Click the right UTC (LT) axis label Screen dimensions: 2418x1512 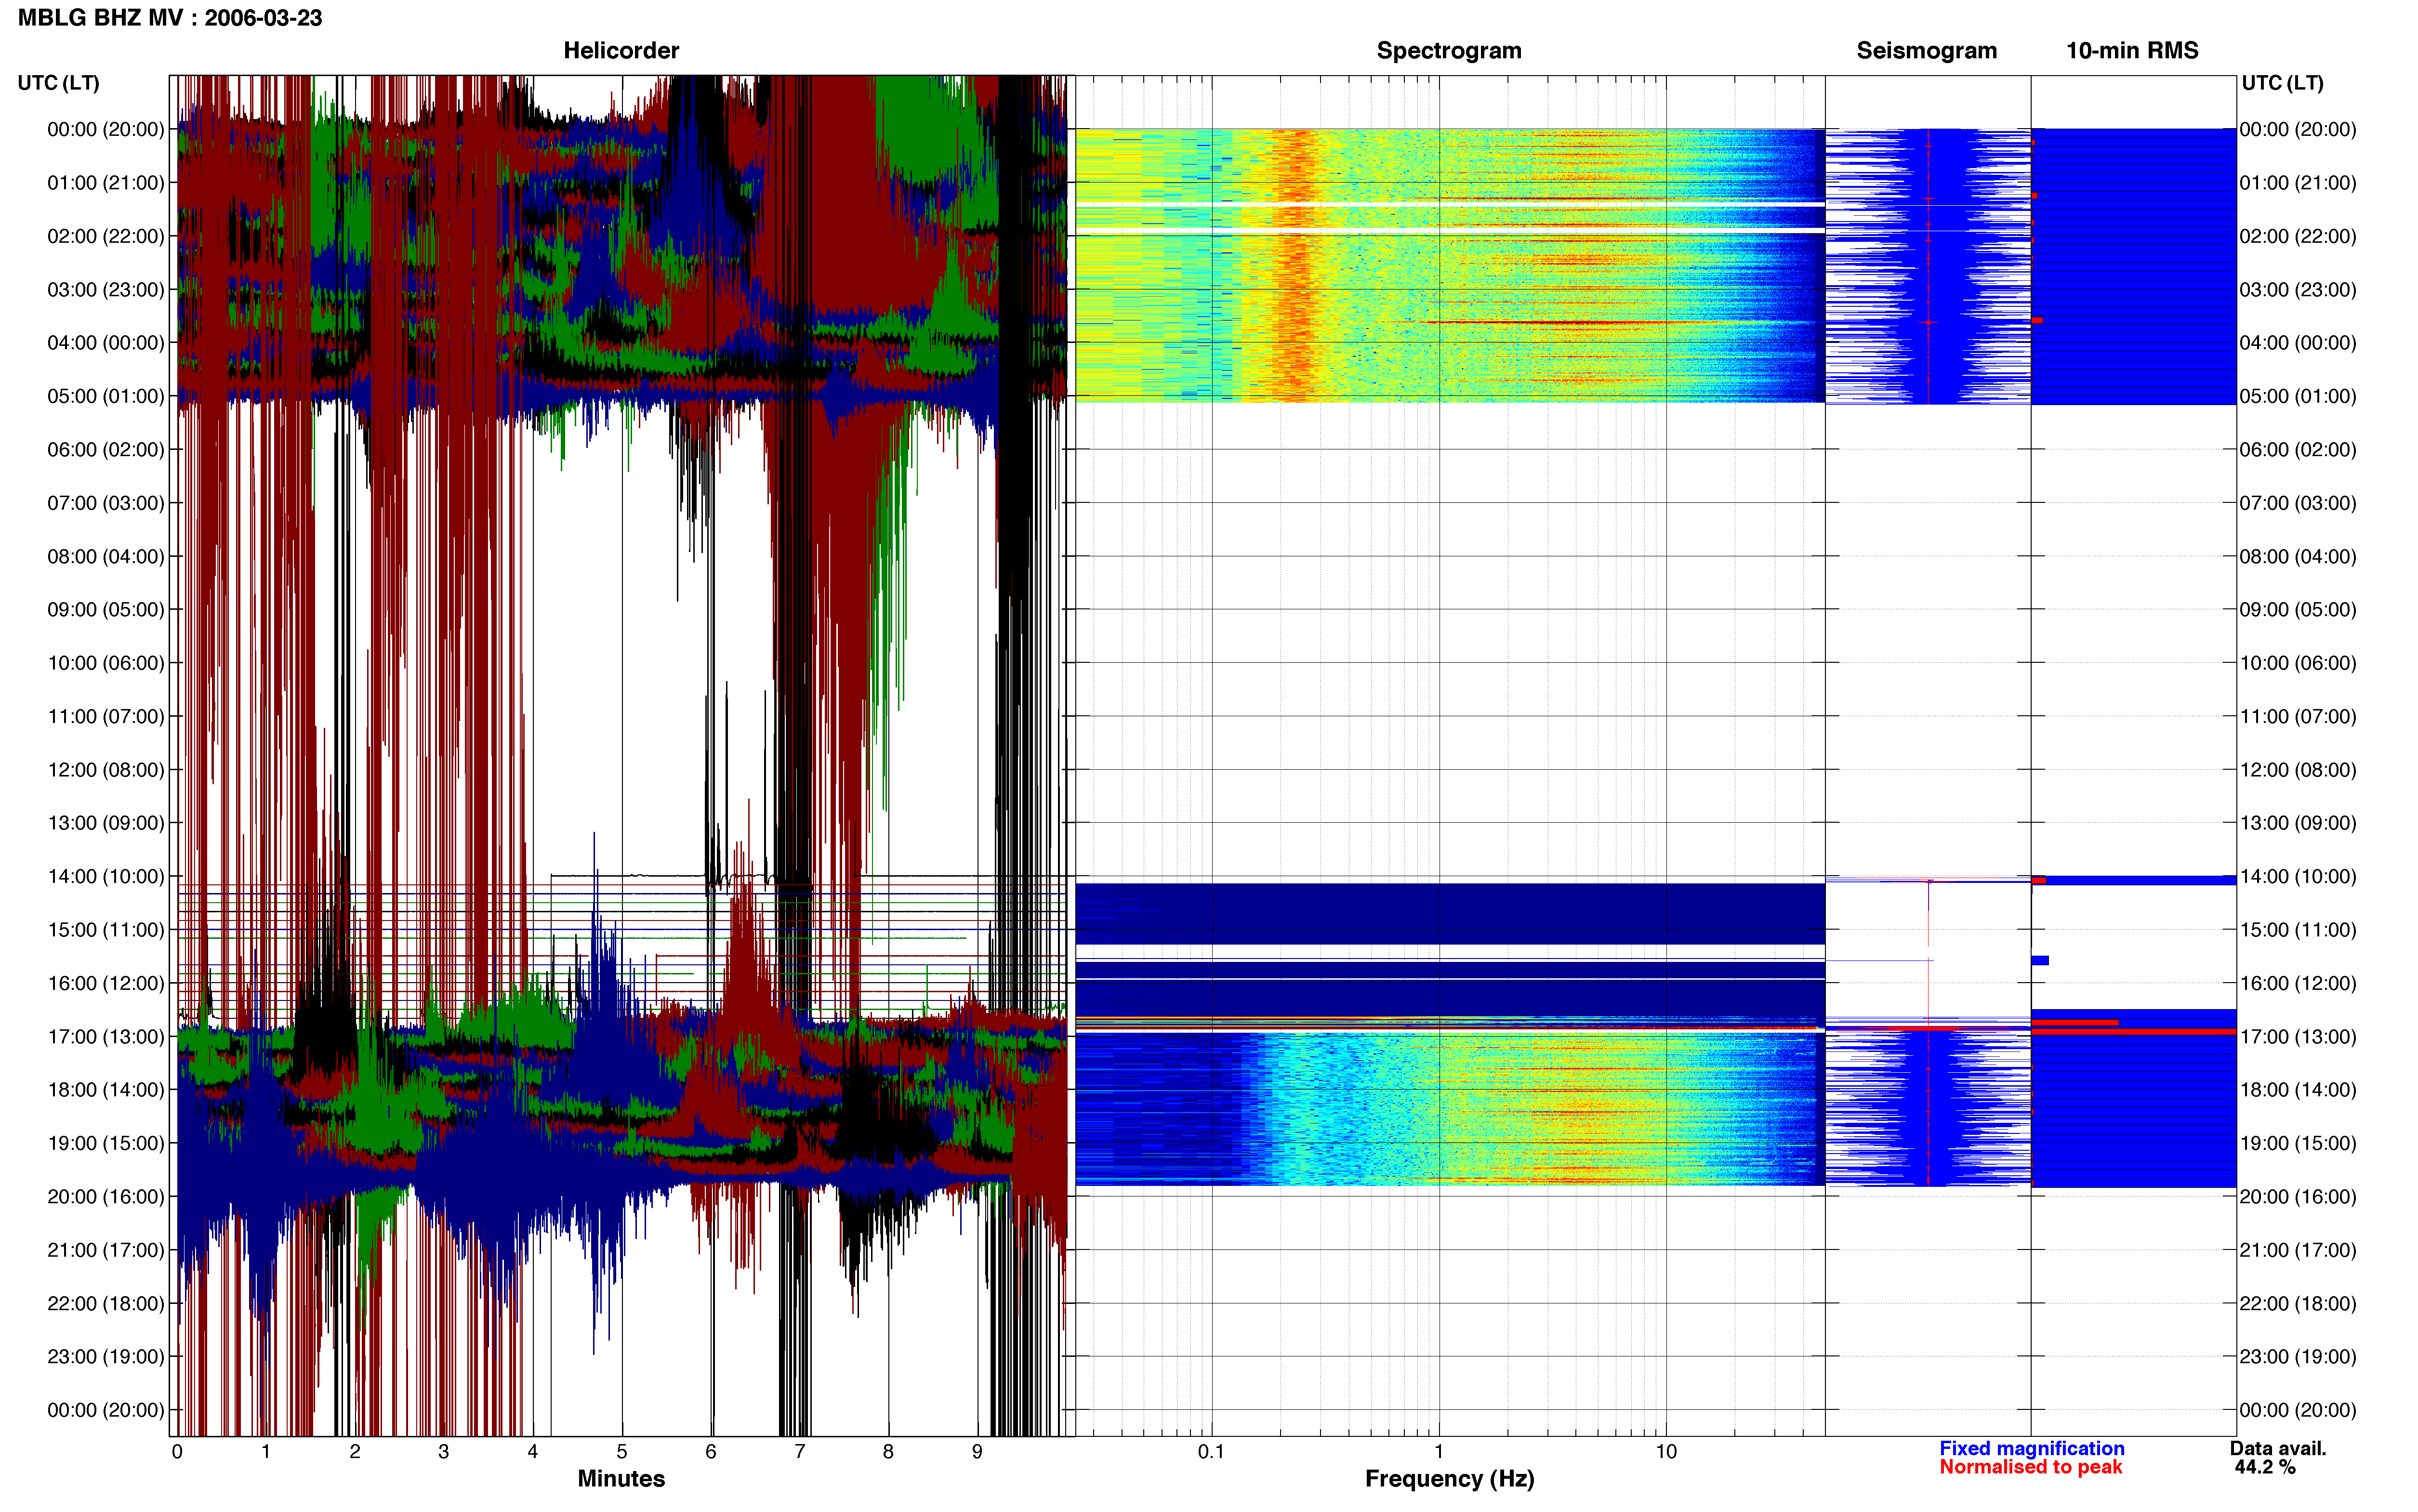2282,83
